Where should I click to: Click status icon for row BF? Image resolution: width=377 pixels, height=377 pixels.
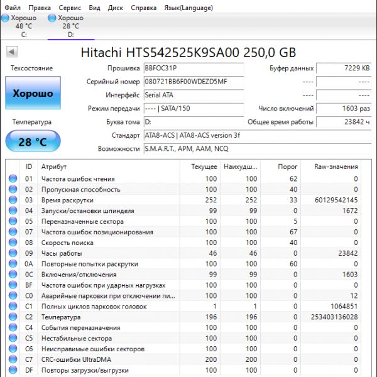(x=13, y=285)
